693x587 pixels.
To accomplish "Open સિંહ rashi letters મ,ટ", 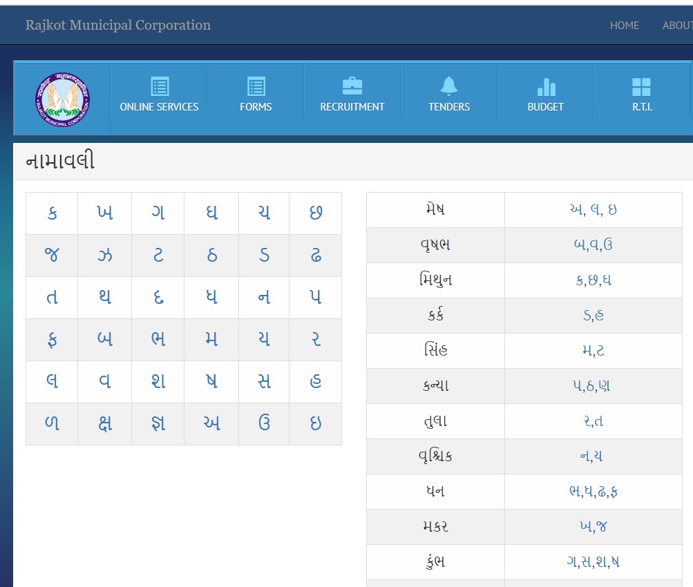I will (593, 350).
